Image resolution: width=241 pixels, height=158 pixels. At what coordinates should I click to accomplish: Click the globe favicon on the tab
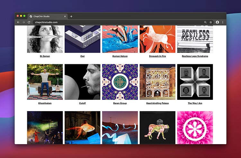pyautogui.click(x=31, y=16)
